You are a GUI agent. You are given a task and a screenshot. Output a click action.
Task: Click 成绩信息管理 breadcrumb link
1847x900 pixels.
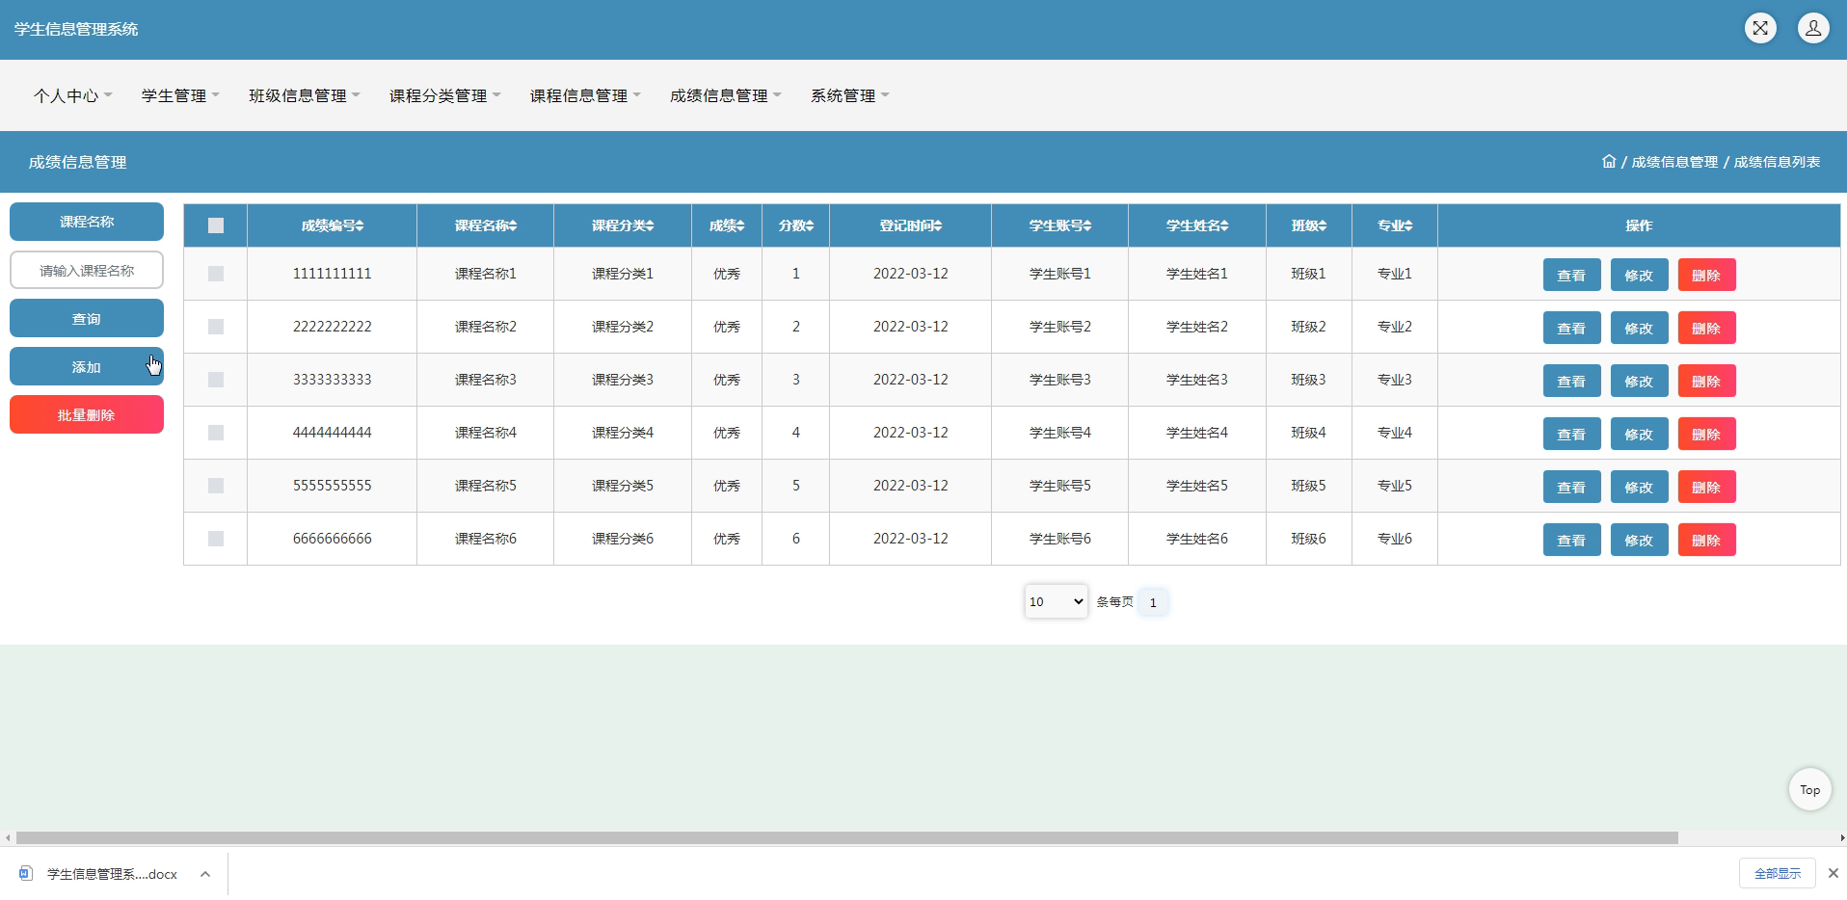(1674, 162)
